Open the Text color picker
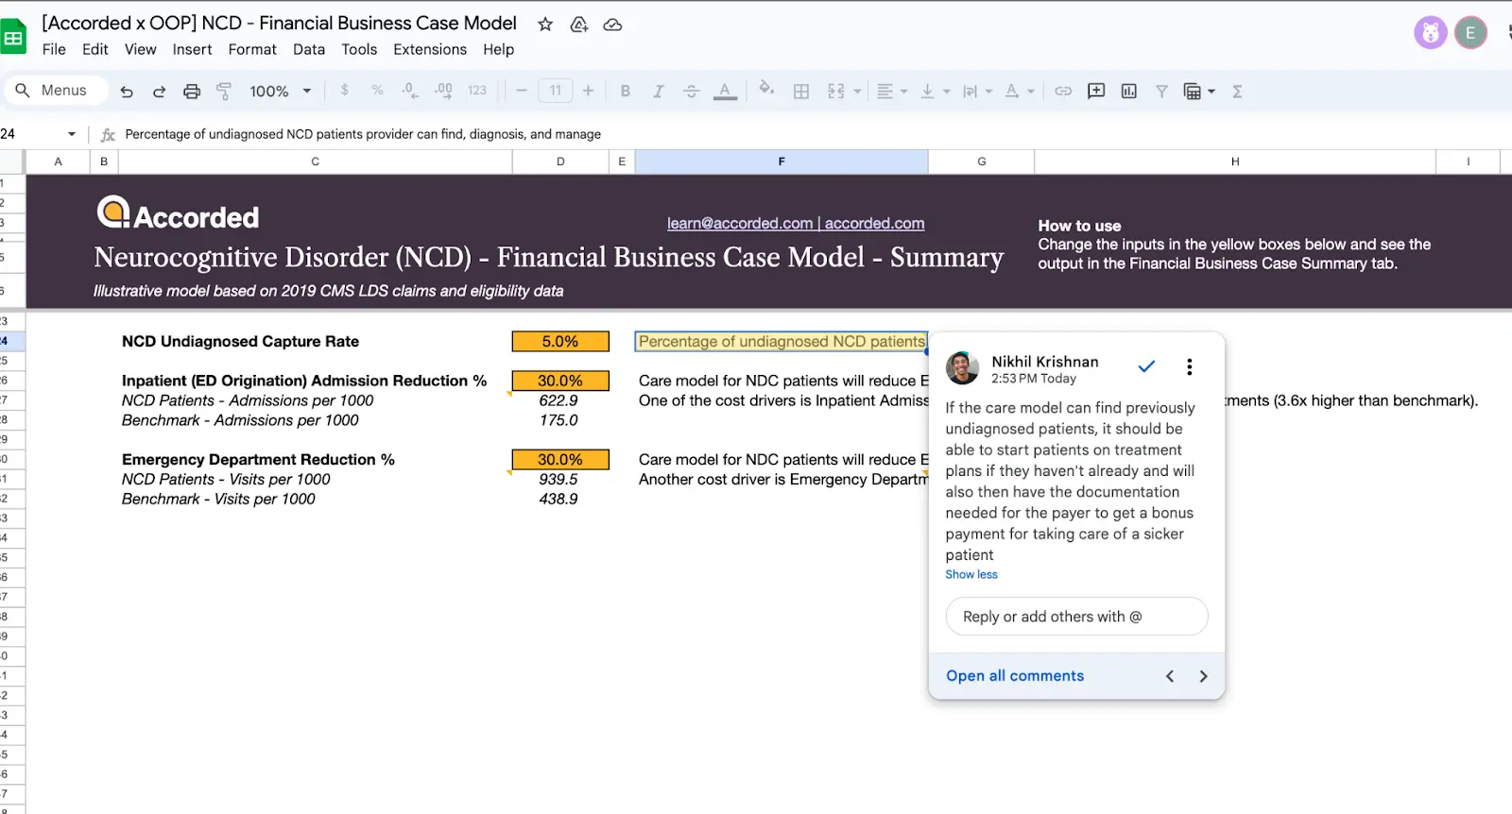Screen dimensions: 1512x814 (x=725, y=92)
